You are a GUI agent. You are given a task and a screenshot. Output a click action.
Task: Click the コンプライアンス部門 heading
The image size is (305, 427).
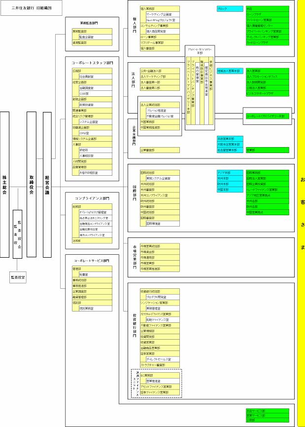point(92,198)
